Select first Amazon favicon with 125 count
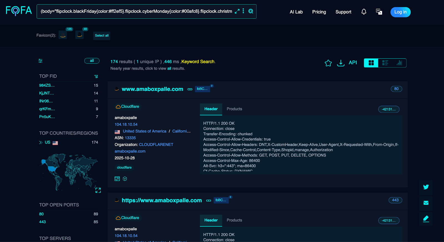 [63, 35]
